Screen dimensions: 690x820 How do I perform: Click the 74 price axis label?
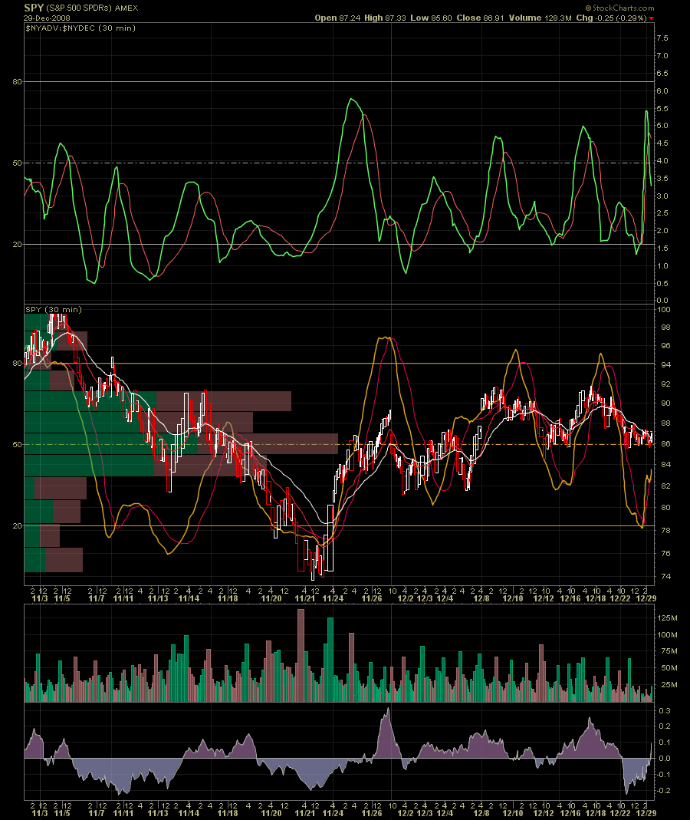665,576
